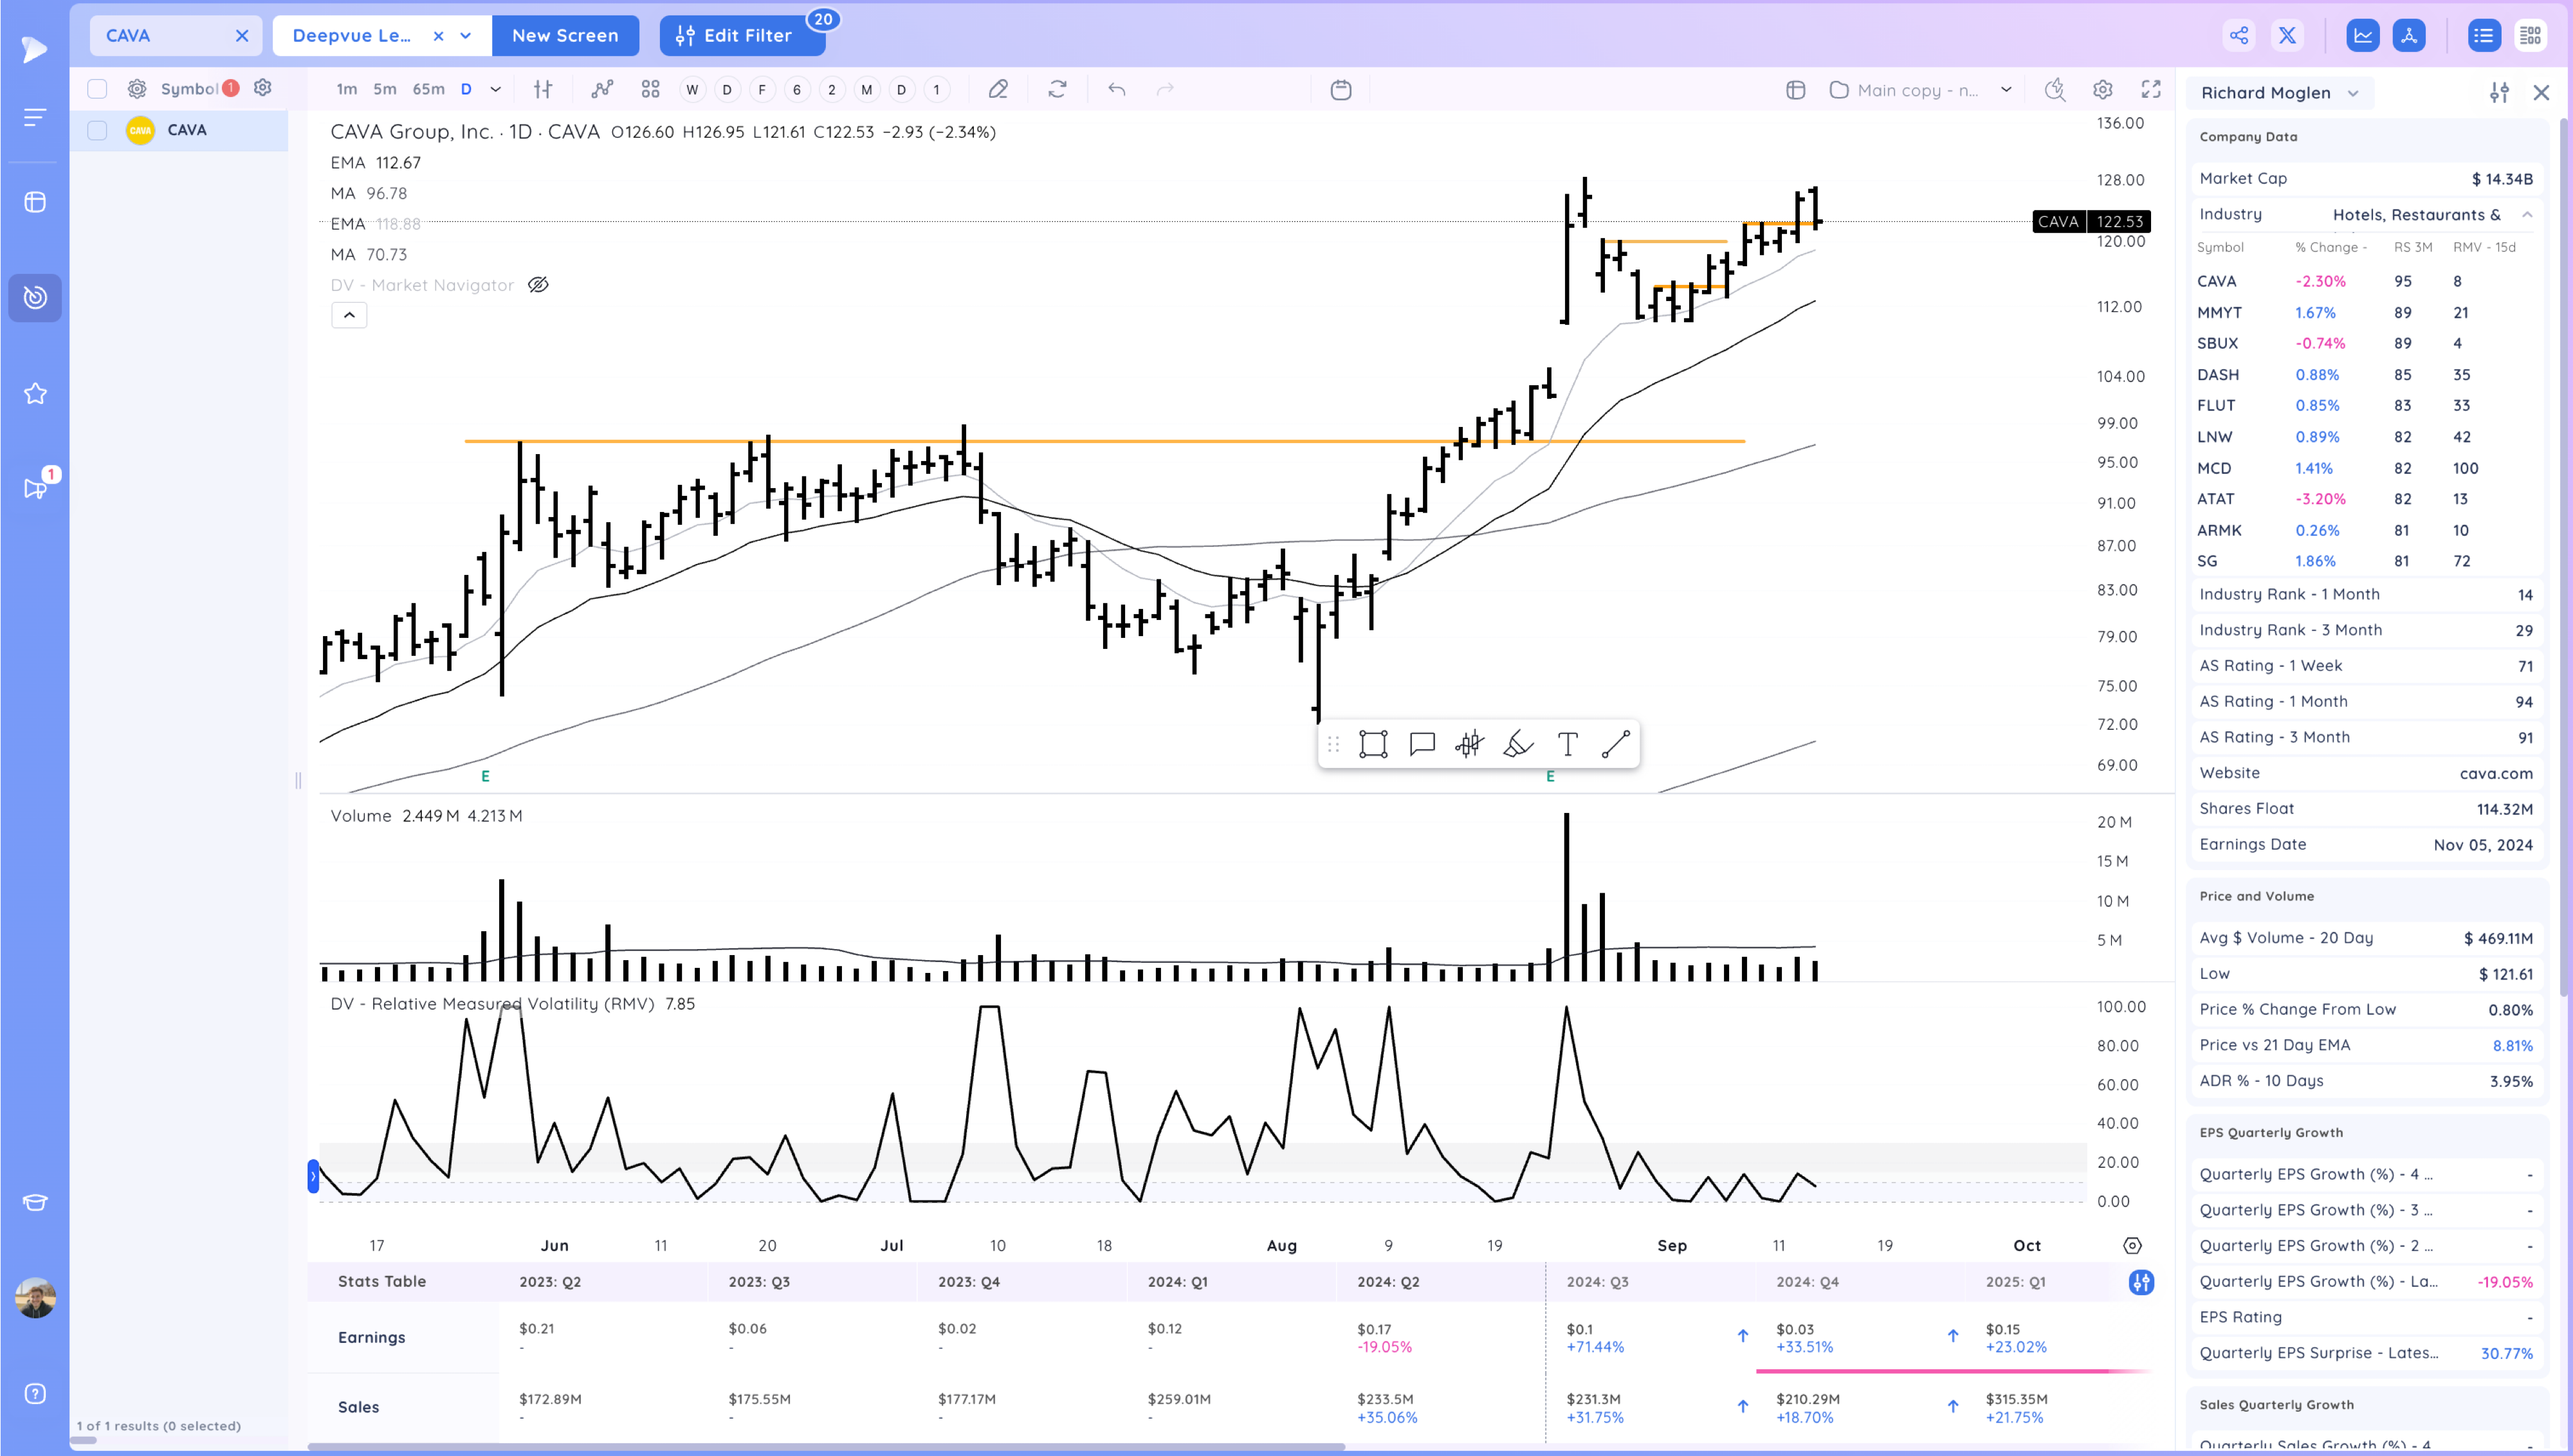The width and height of the screenshot is (2573, 1456).
Task: Select the 5m timeframe
Action: click(x=384, y=90)
